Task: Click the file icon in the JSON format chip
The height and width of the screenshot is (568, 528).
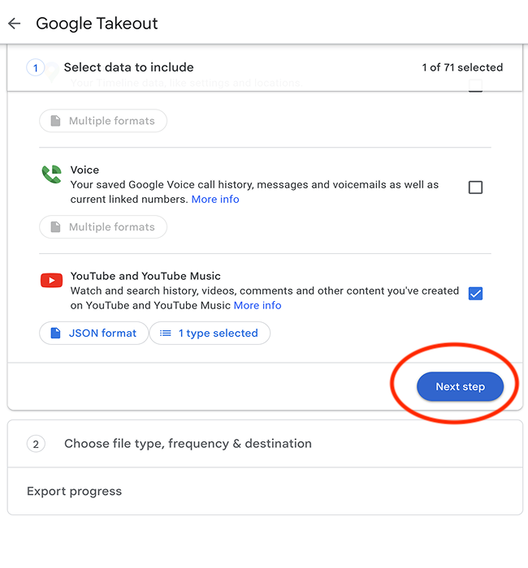Action: pos(55,333)
